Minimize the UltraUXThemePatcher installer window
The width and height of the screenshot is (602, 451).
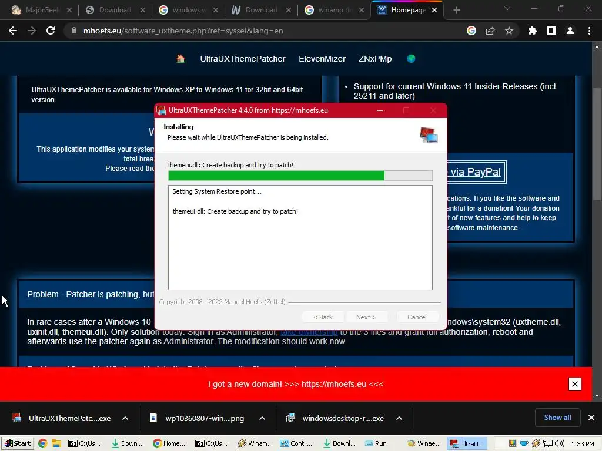click(380, 110)
